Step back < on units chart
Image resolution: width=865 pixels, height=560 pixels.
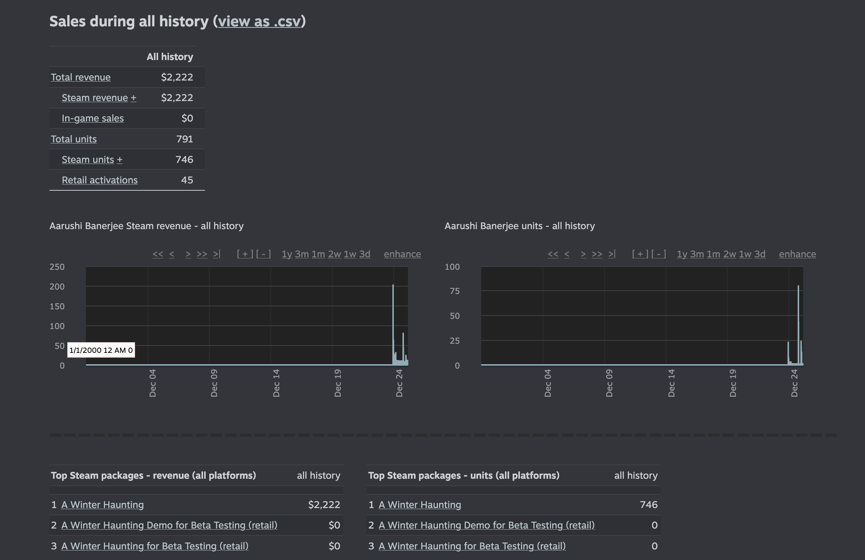pos(567,254)
